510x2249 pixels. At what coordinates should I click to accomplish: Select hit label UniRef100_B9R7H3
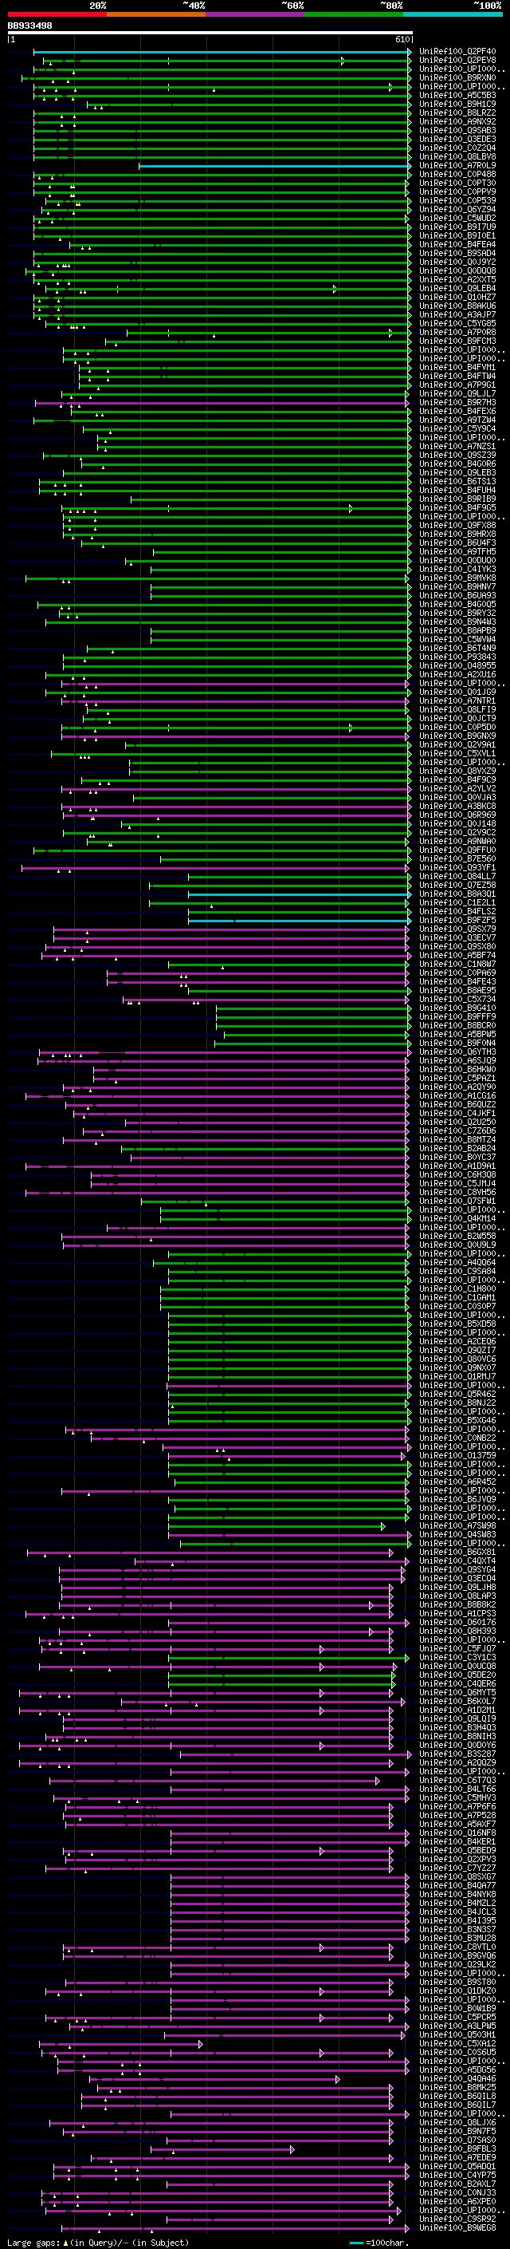[x=457, y=402]
